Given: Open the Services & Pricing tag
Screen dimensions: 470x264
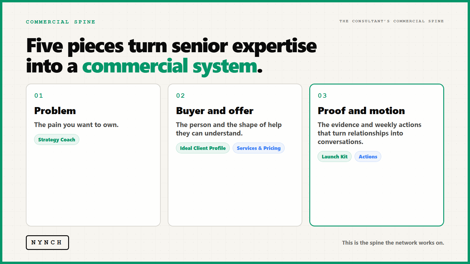Looking at the screenshot, I should pos(258,148).
